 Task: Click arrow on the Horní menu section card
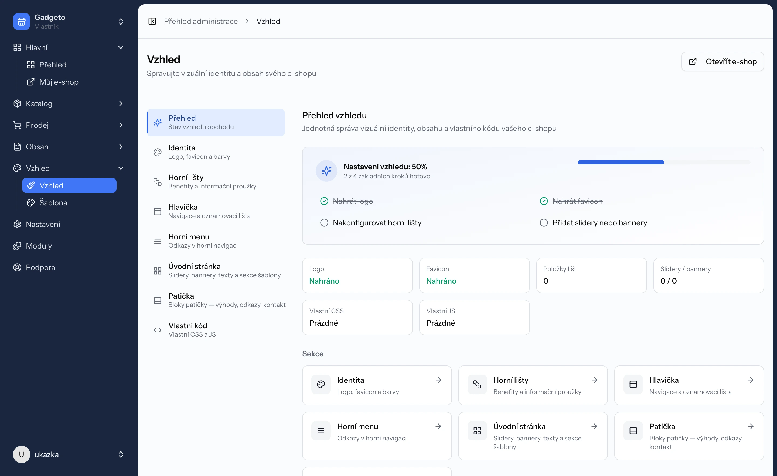tap(438, 427)
